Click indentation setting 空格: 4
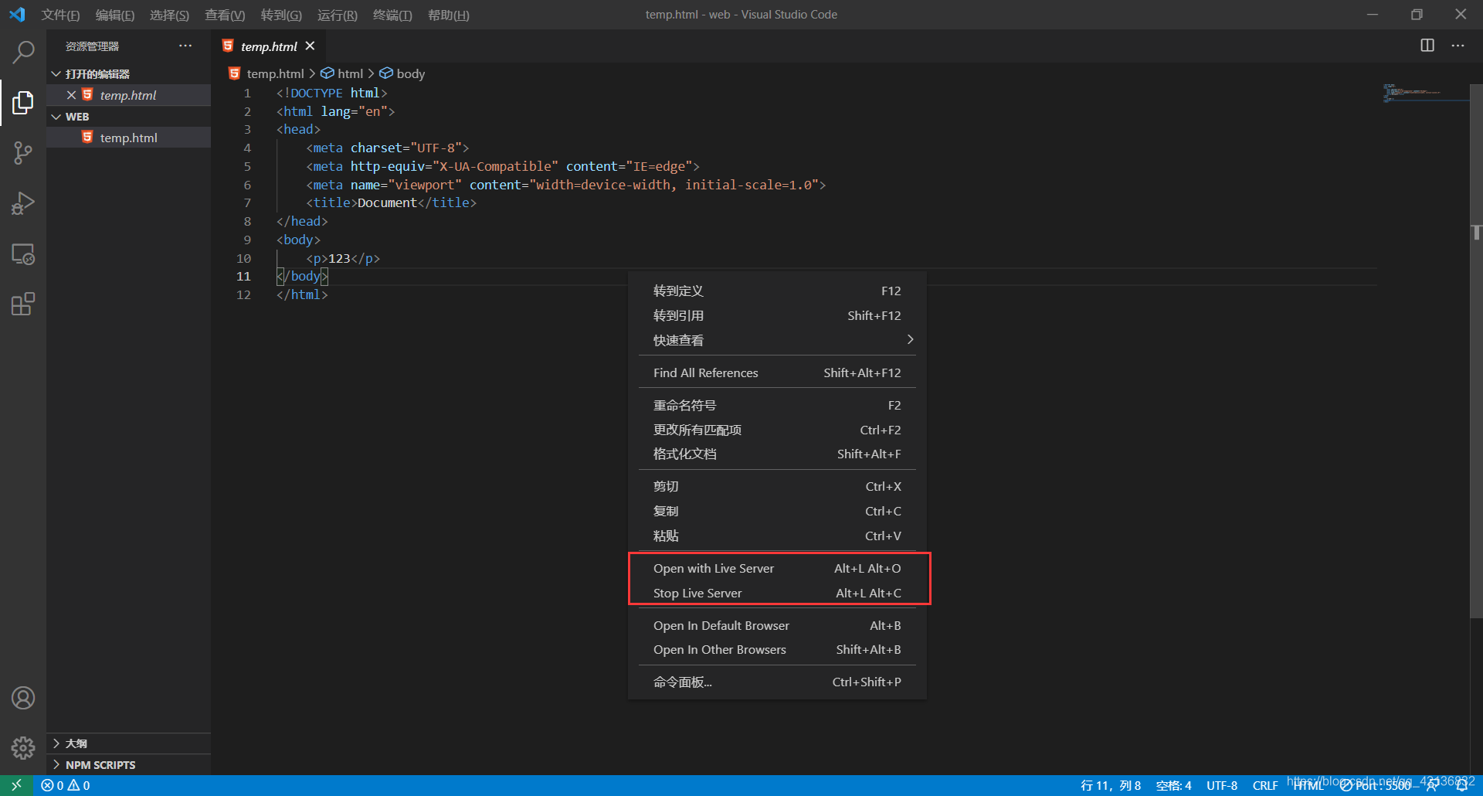 point(1173,785)
